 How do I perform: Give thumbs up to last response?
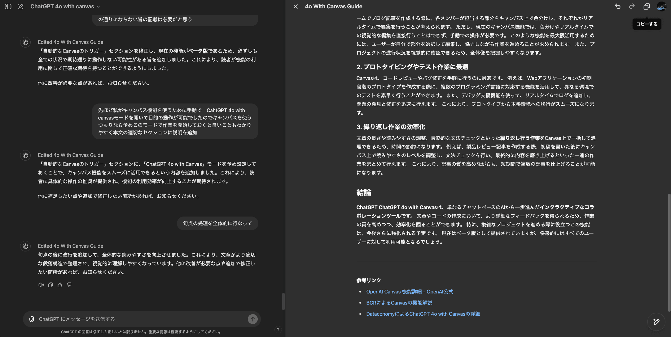60,285
